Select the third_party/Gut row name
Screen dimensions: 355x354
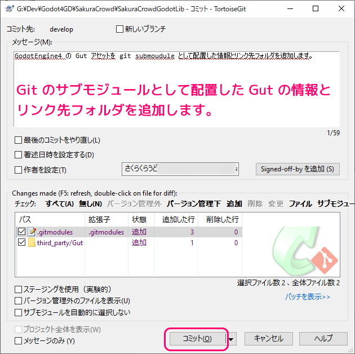60,243
